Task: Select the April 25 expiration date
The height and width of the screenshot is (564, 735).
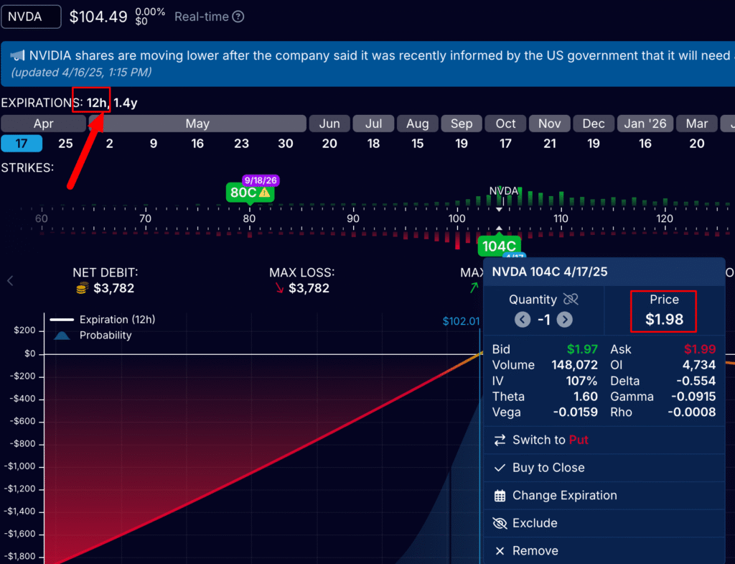Action: [65, 143]
